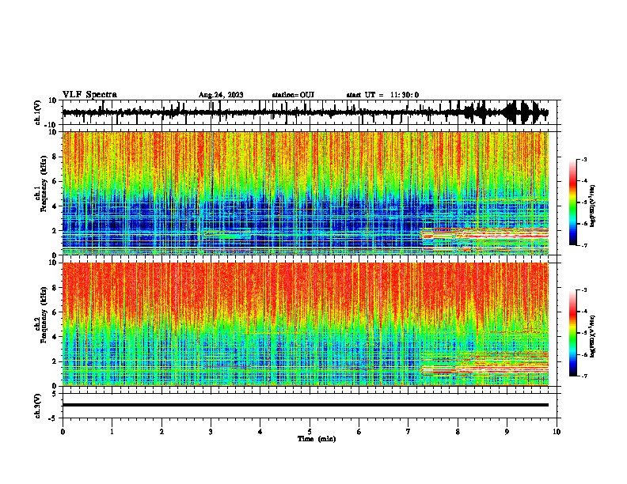This screenshot has height=484, width=627.
Task: Click the "Time (min)" x-axis label
Action: coord(317,439)
